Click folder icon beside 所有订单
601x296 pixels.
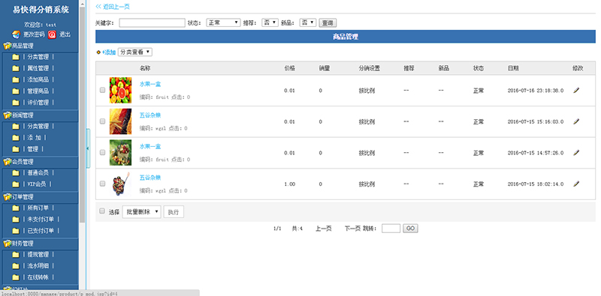click(x=15, y=208)
